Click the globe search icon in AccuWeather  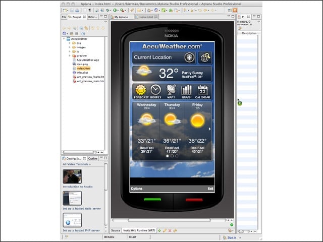point(205,57)
